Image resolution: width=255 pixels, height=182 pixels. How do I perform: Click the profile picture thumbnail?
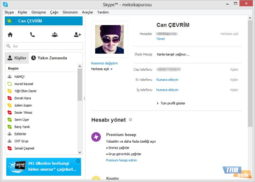click(109, 39)
